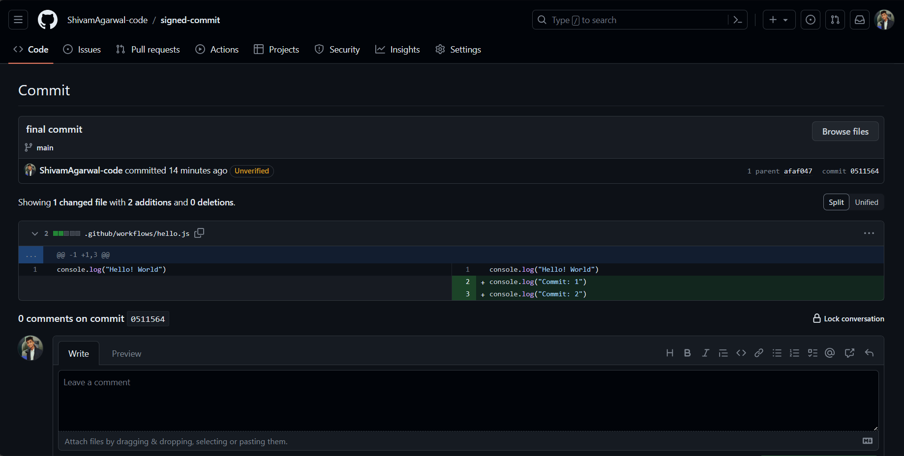
Task: Switch diff view to Unified
Action: 867,202
